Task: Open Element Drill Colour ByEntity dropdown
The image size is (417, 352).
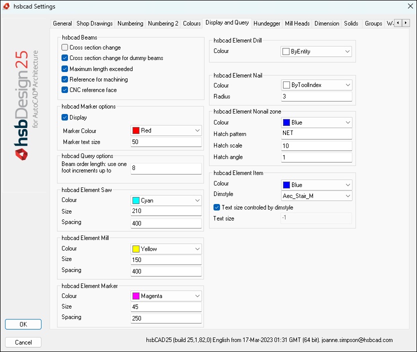Action: [316, 51]
